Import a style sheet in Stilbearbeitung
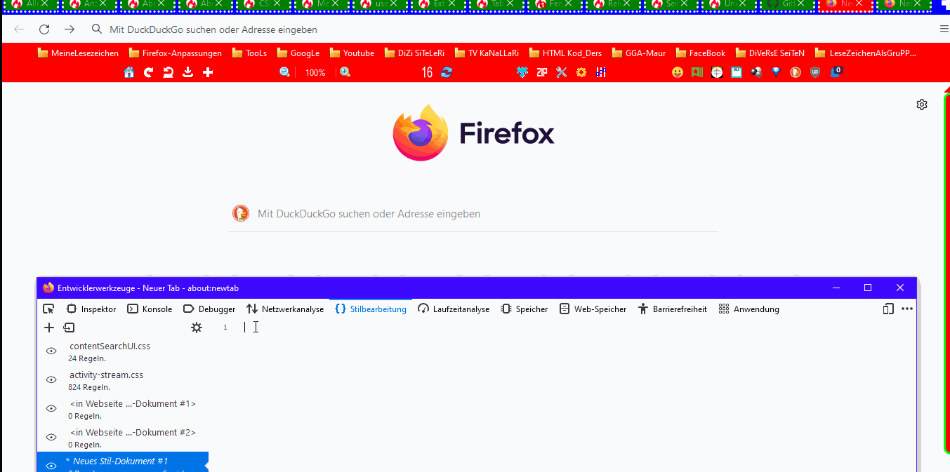Screen dimensions: 950x472 tap(69, 328)
